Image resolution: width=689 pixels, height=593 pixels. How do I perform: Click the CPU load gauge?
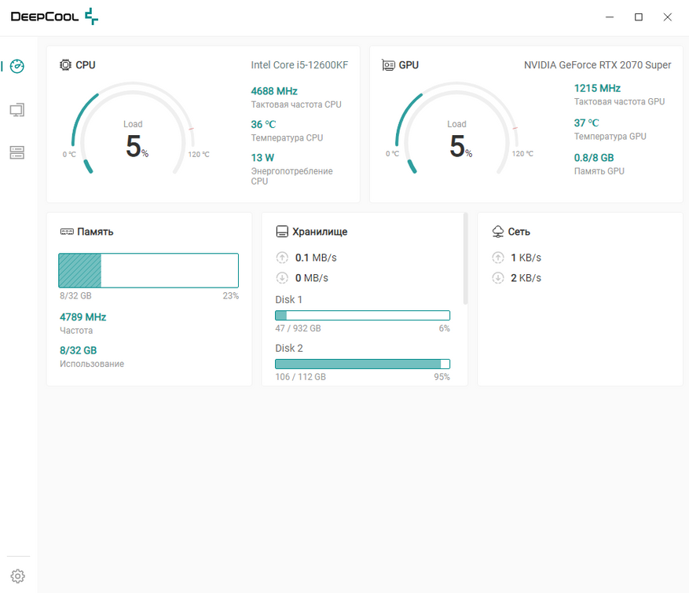[x=133, y=128]
